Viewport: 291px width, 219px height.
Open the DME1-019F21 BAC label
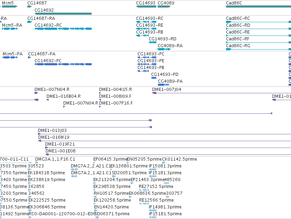click(60, 144)
